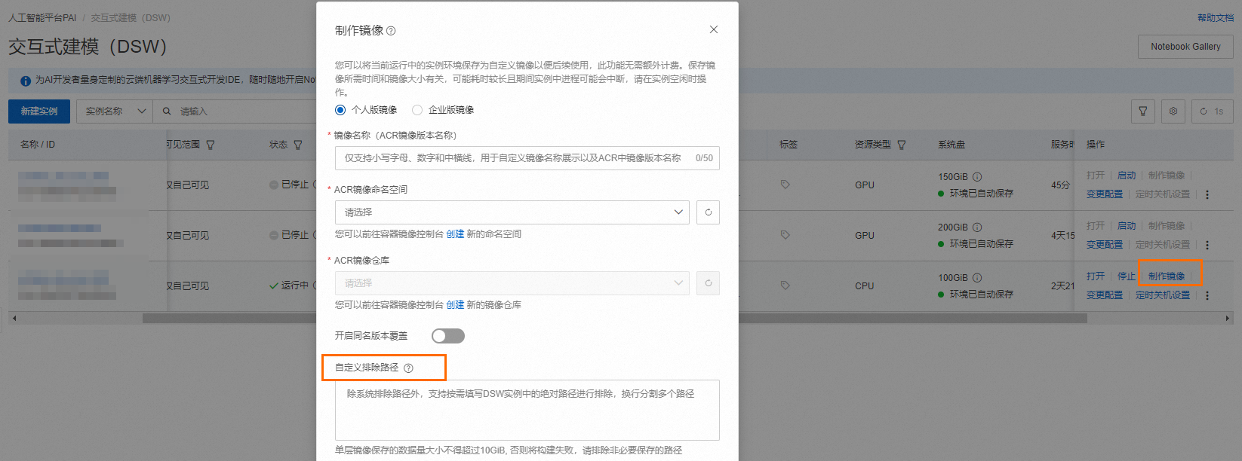Open Notebook Gallery
This screenshot has width=1242, height=461.
coord(1185,47)
